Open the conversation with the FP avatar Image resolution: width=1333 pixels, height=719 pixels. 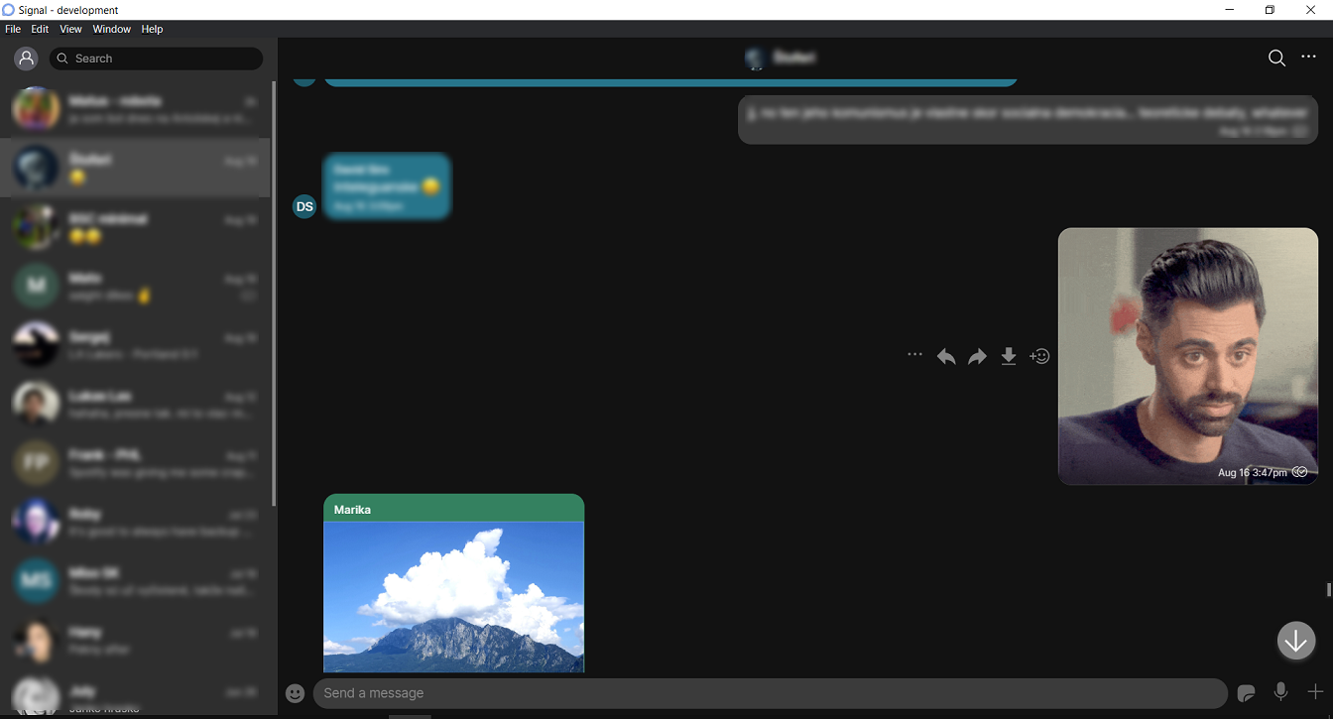(136, 463)
